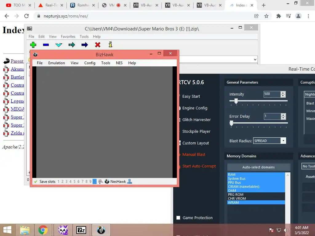The image size is (315, 236).
Task: Click the browser address bar URL
Action: pyautogui.click(x=66, y=16)
